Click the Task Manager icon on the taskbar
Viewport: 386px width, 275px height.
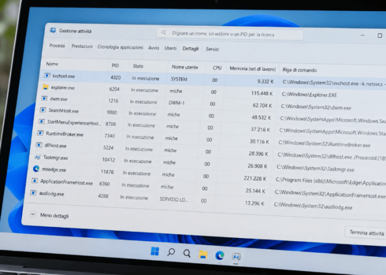[x=236, y=257]
